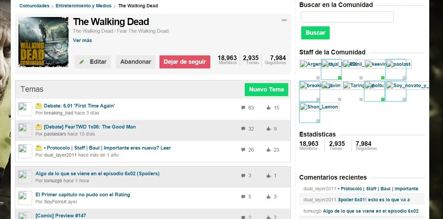Open the avatar beside the FearTWD 1x06 debate
Viewport: 443px width, 219px height.
tap(25, 130)
